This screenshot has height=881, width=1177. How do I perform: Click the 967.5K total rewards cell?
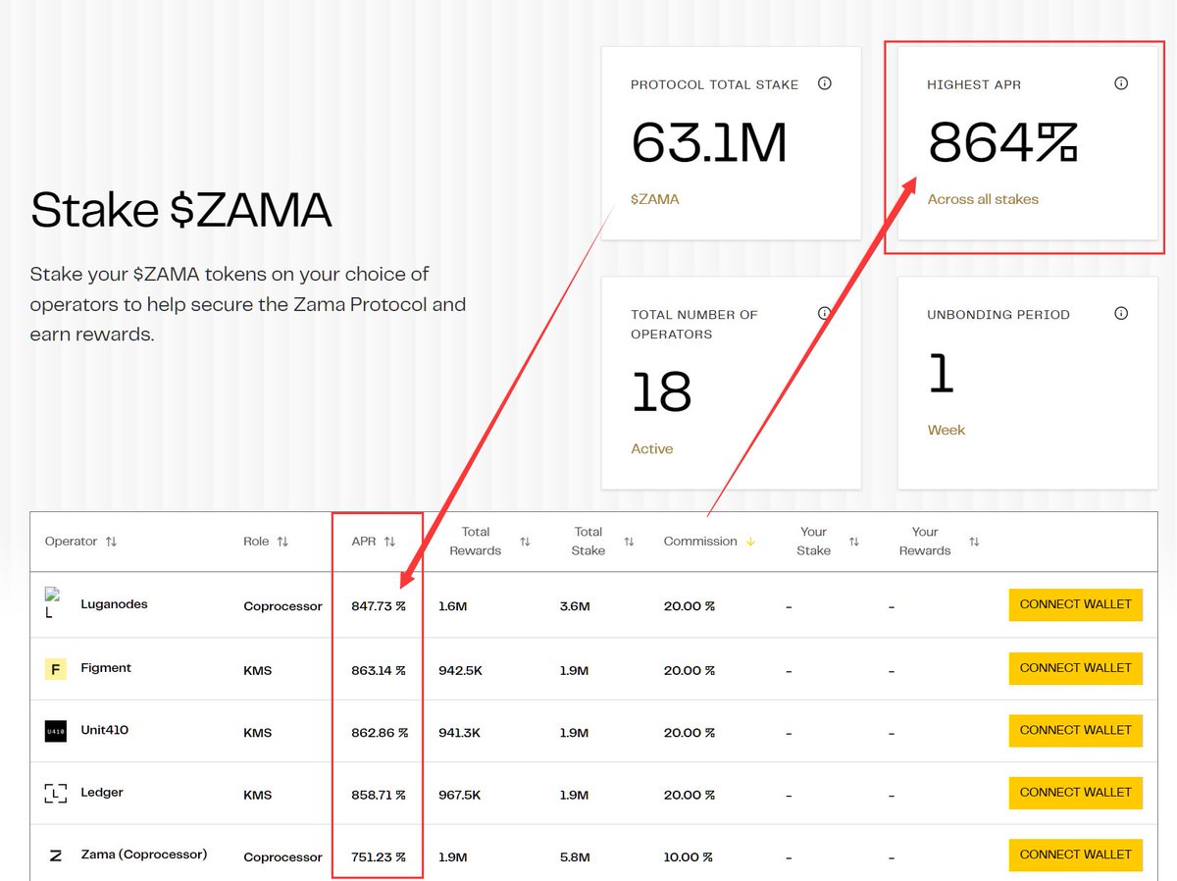459,795
